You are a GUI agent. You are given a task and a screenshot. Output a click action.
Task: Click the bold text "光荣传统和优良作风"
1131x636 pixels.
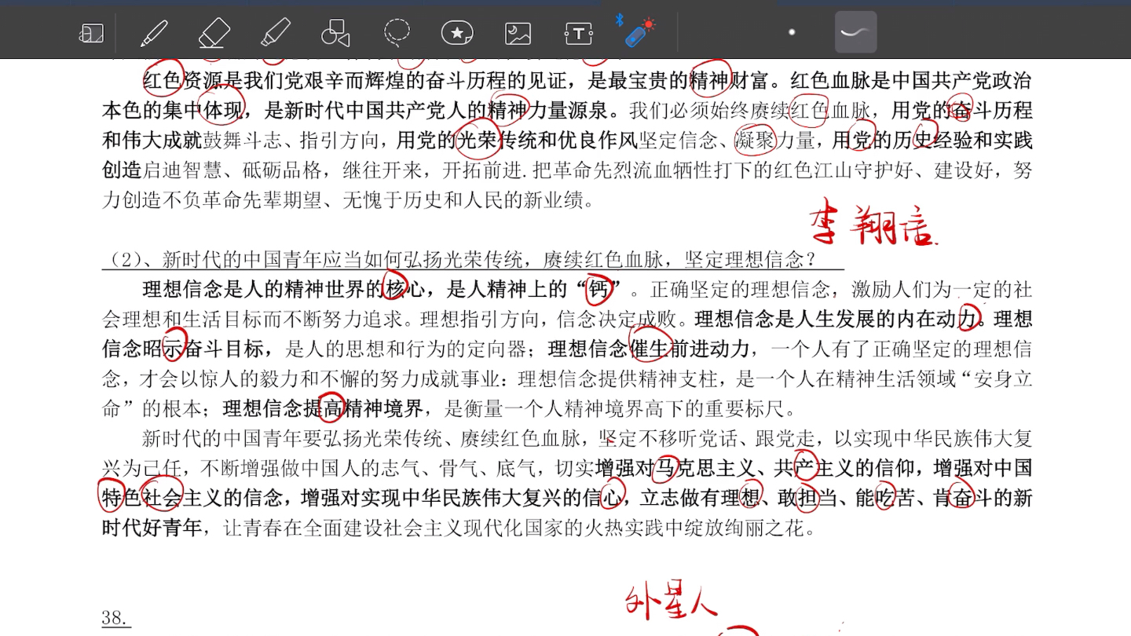coord(547,141)
